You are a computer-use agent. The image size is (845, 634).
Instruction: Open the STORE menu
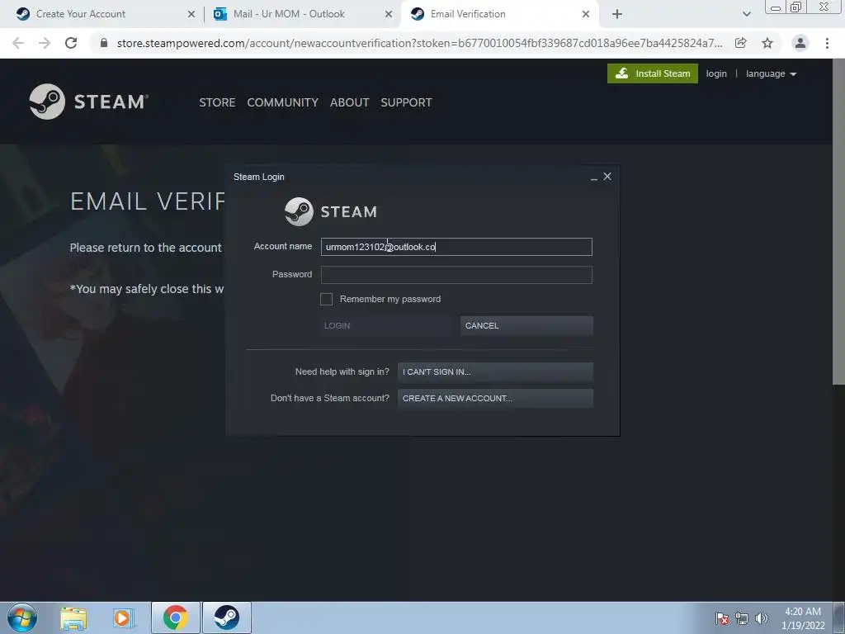(217, 102)
